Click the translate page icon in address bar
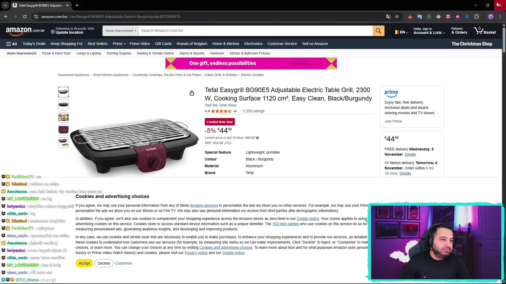 (x=388, y=17)
